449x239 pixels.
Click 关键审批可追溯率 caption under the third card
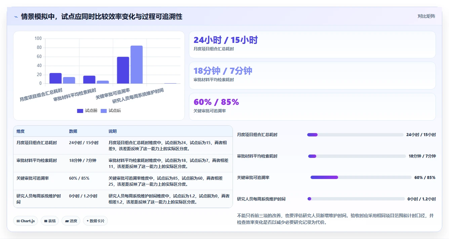[x=210, y=111]
